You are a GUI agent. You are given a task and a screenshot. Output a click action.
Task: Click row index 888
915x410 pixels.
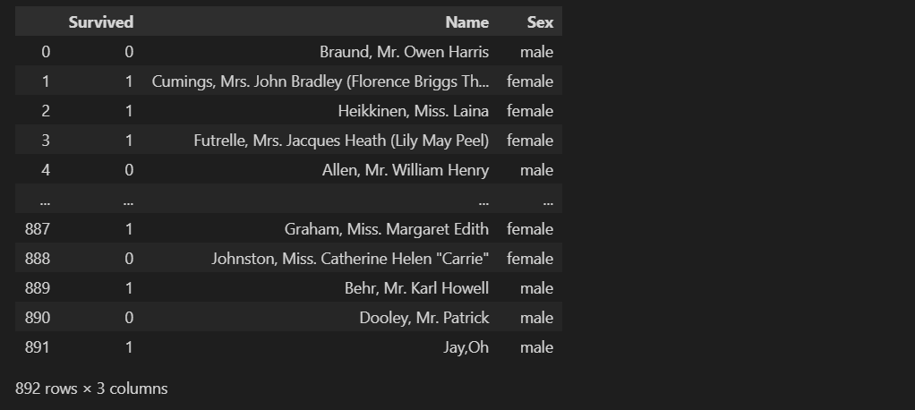(x=38, y=259)
